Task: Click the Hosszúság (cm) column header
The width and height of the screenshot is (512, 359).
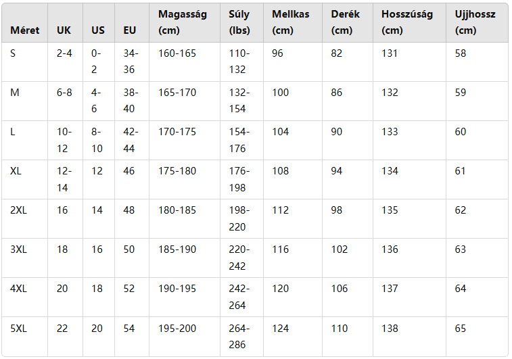Action: coord(407,22)
